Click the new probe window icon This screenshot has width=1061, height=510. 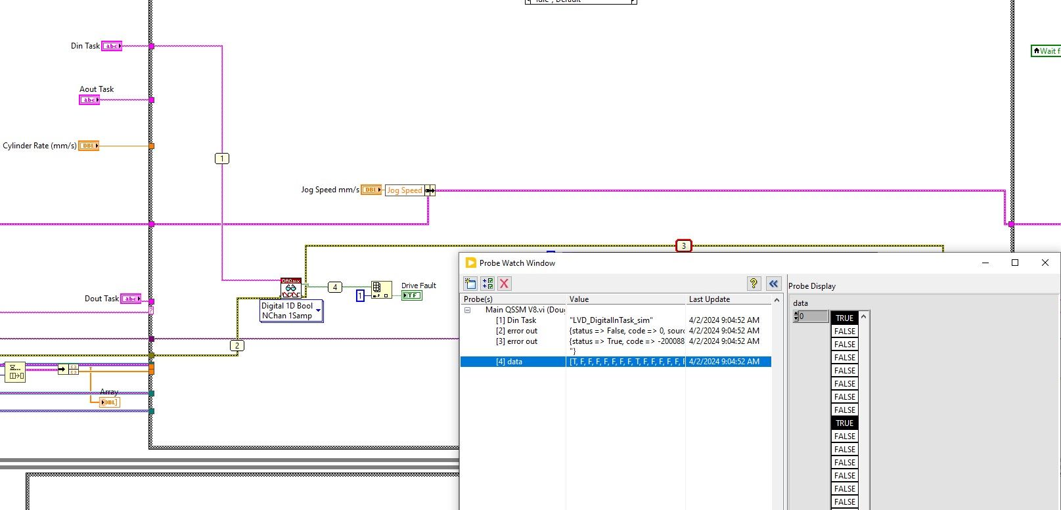pyautogui.click(x=470, y=284)
